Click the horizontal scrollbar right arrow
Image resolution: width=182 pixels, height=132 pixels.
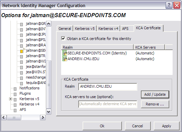click(43, 118)
